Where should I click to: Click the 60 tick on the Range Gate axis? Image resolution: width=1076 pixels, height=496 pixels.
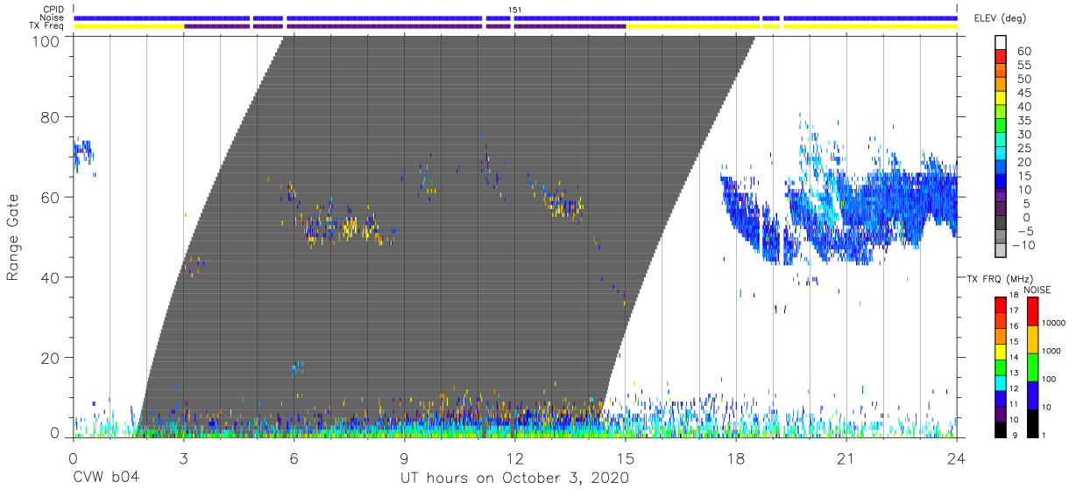click(x=52, y=198)
